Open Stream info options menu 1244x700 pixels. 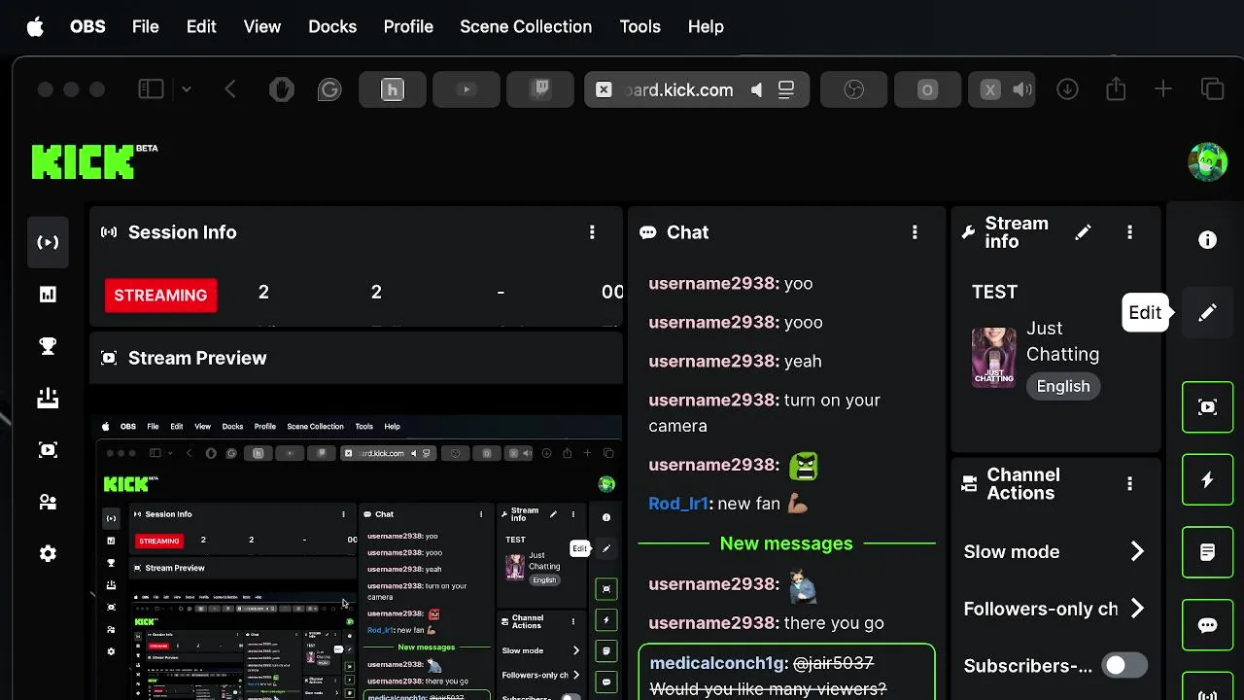(x=1129, y=232)
